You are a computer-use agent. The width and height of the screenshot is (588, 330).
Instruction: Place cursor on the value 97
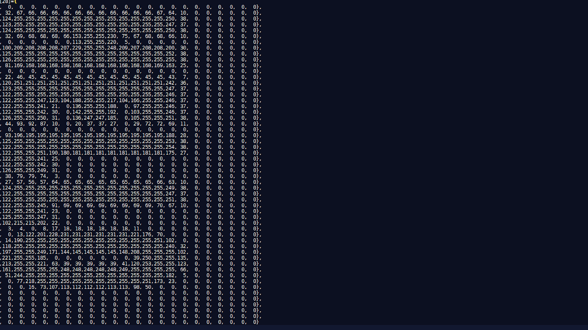click(x=137, y=106)
